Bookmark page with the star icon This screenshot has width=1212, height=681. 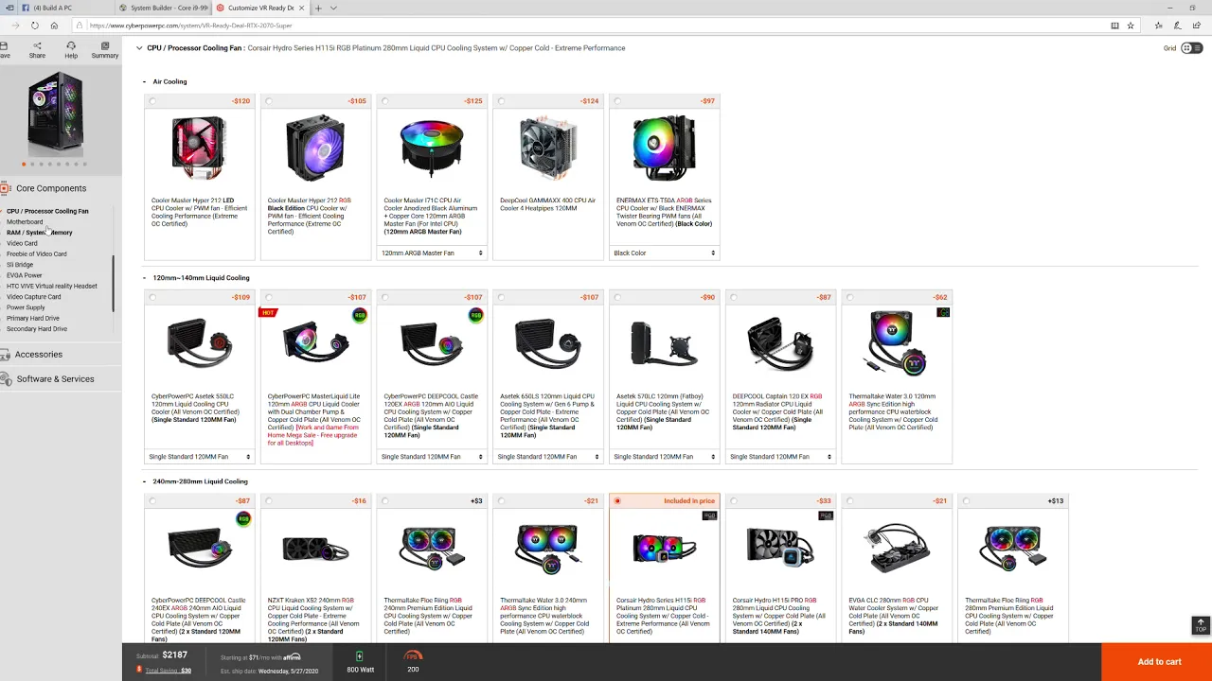tap(1131, 26)
